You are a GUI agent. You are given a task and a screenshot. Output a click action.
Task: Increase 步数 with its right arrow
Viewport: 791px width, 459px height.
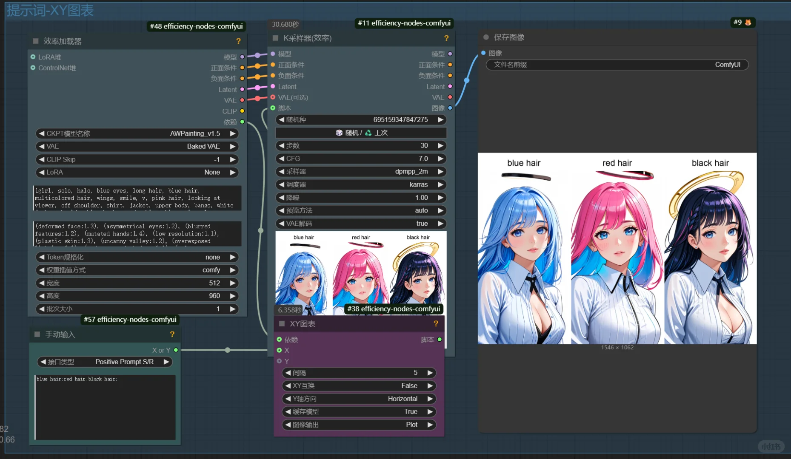[441, 146]
